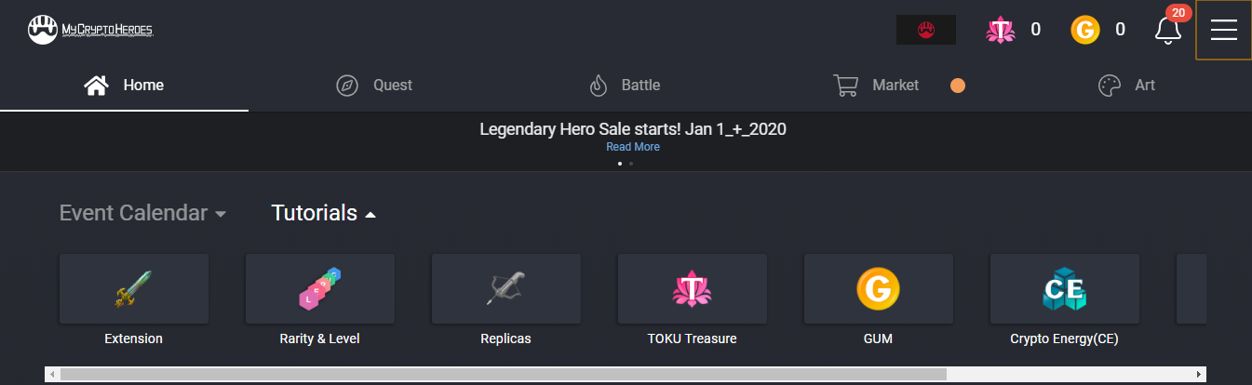This screenshot has height=385, width=1252.
Task: Click the horizontal scrollbar right arrow
Action: (1200, 375)
